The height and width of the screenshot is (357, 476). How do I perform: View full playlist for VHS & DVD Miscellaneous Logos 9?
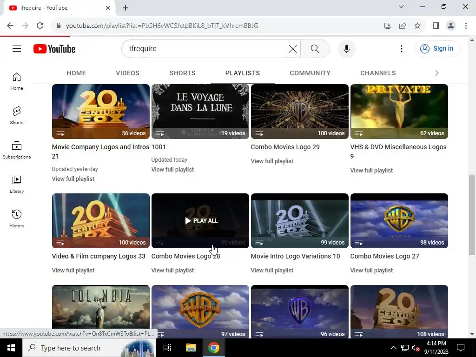[371, 170]
